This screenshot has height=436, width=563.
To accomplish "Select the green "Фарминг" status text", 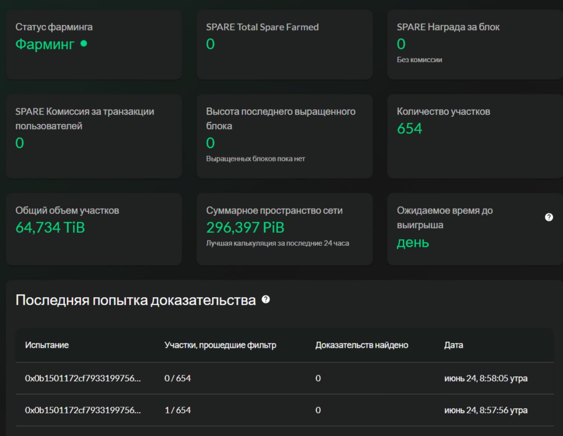I will (x=45, y=44).
